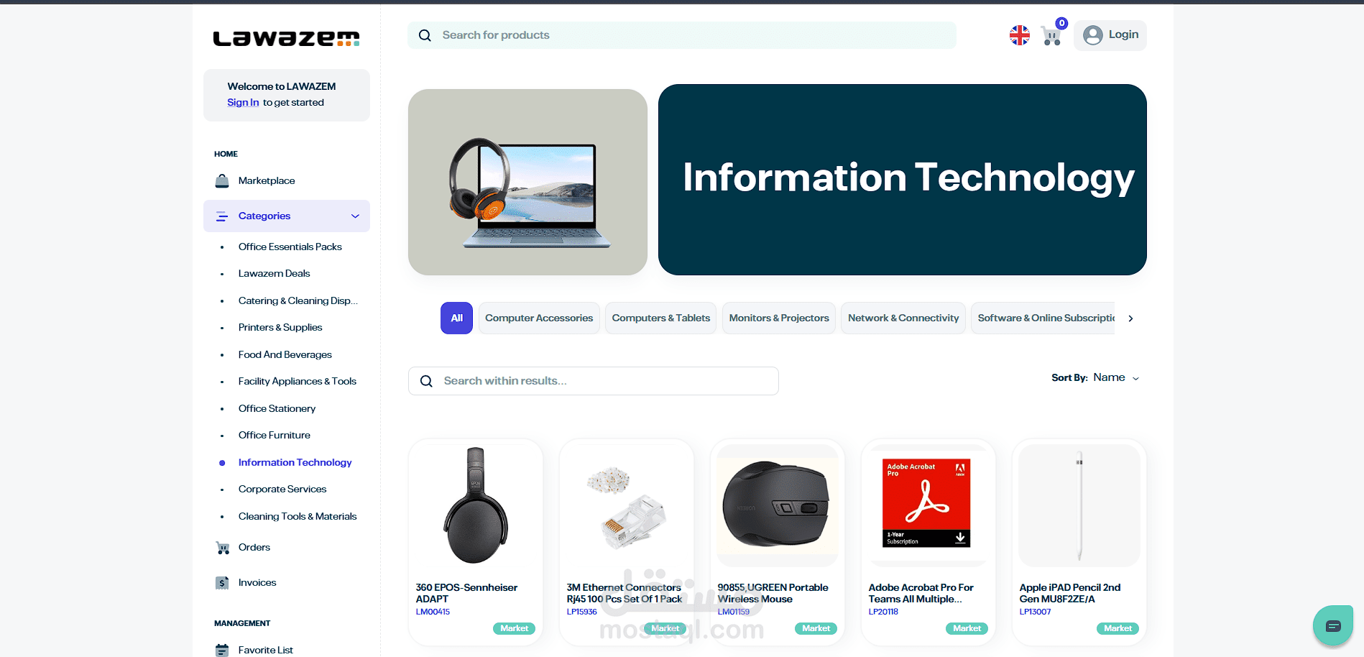Viewport: 1364px width, 657px height.
Task: Show more category tabs with arrow
Action: click(1130, 318)
